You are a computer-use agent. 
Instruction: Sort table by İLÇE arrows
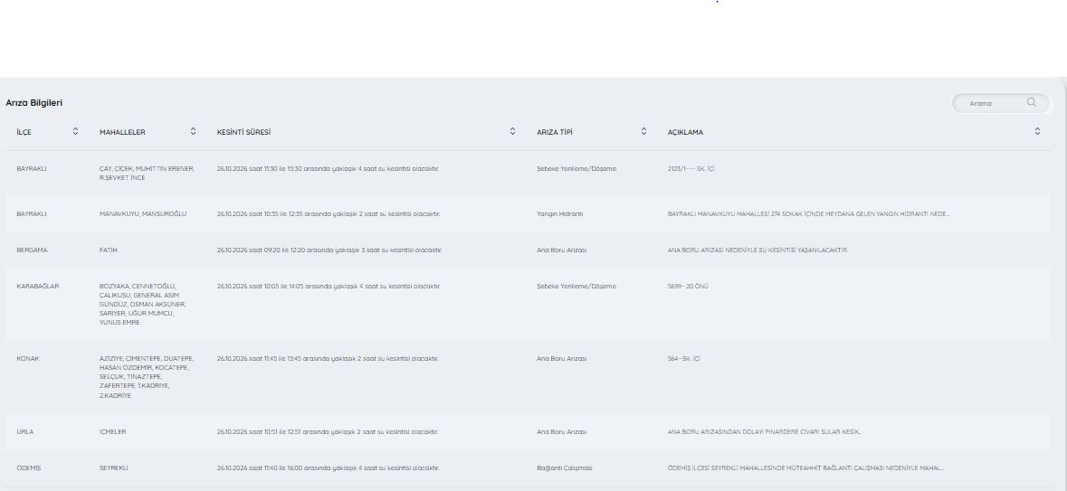pos(75,132)
